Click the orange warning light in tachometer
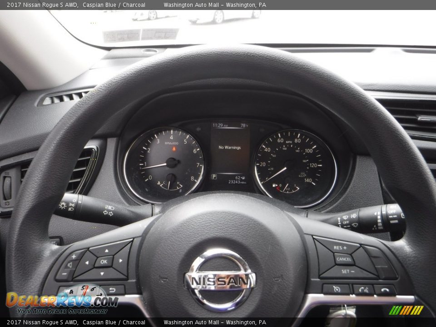The image size is (436, 327). pyautogui.click(x=174, y=149)
